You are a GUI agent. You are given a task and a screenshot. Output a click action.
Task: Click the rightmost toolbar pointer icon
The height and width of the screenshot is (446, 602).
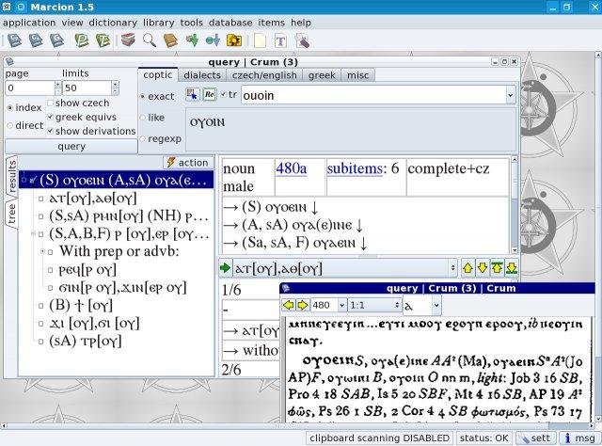tap(302, 40)
